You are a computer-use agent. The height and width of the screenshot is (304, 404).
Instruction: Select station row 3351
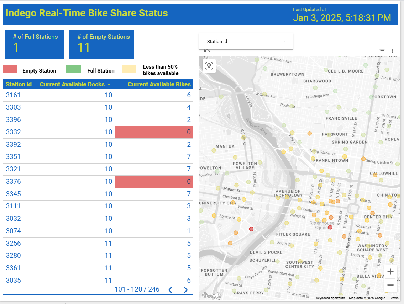click(98, 157)
